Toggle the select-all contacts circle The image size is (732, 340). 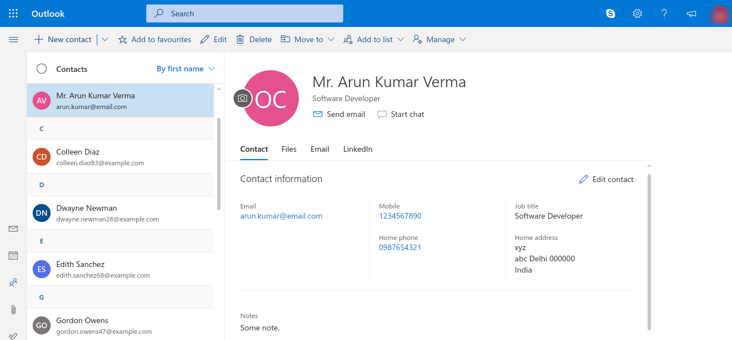coord(42,69)
